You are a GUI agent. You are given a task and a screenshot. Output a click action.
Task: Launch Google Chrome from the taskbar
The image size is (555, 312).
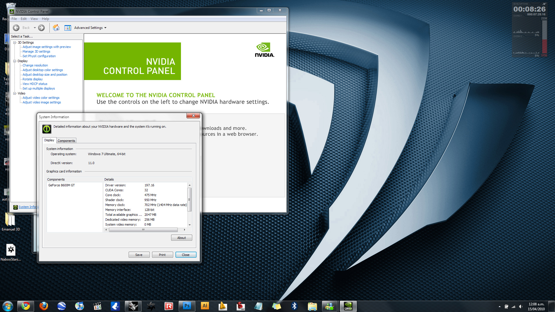(x=26, y=306)
